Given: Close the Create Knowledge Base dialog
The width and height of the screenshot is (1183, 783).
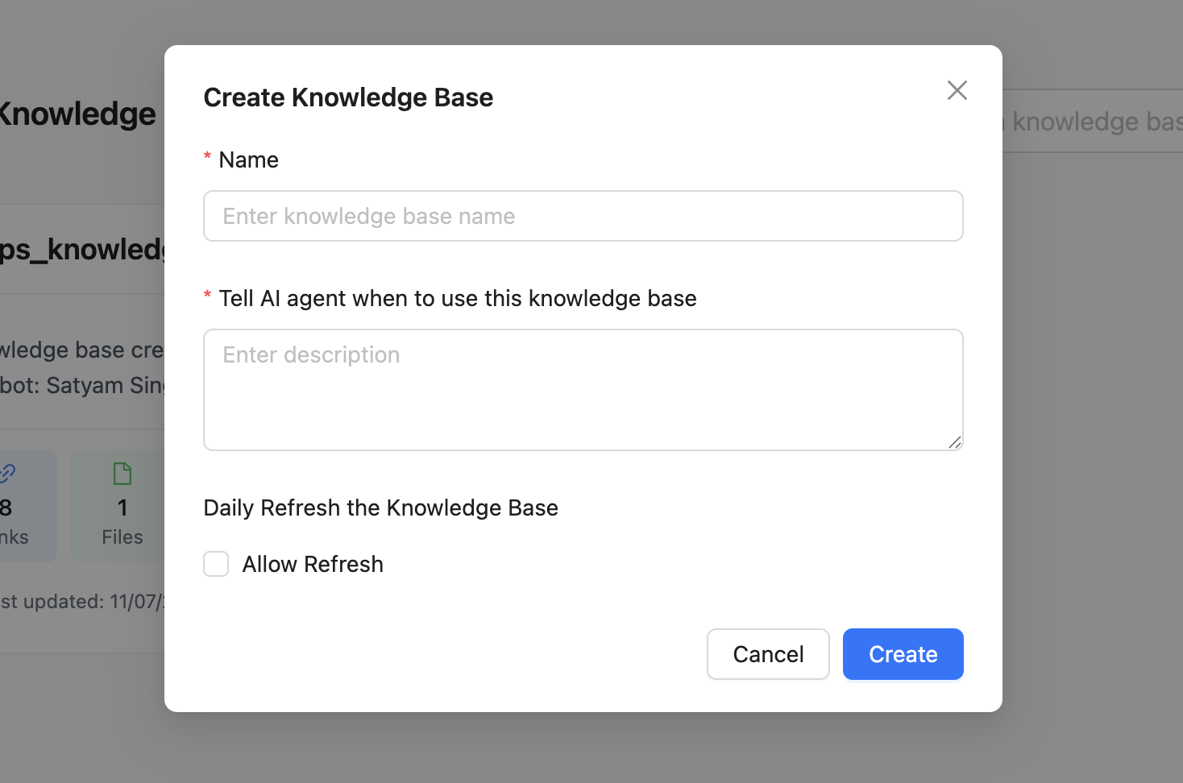Looking at the screenshot, I should [x=957, y=90].
